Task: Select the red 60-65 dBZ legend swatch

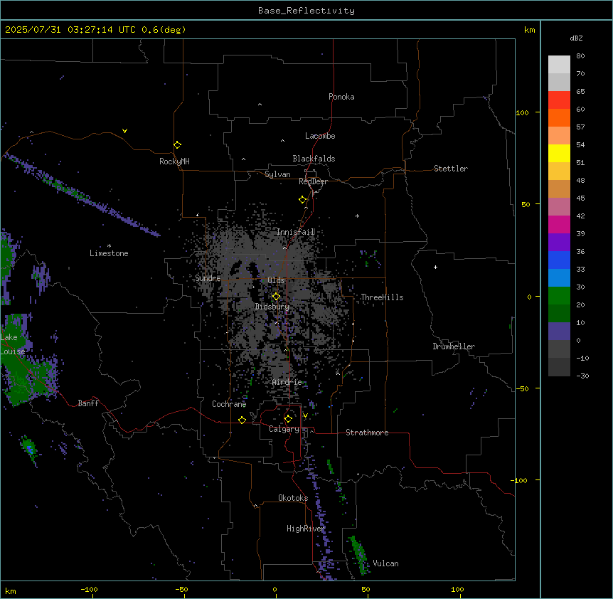Action: pyautogui.click(x=559, y=100)
